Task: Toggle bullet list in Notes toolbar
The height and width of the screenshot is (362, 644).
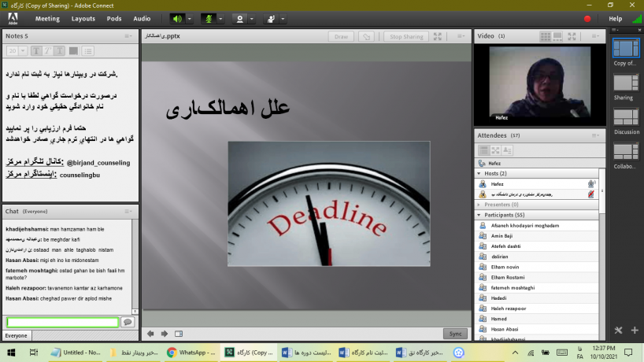Action: (88, 51)
